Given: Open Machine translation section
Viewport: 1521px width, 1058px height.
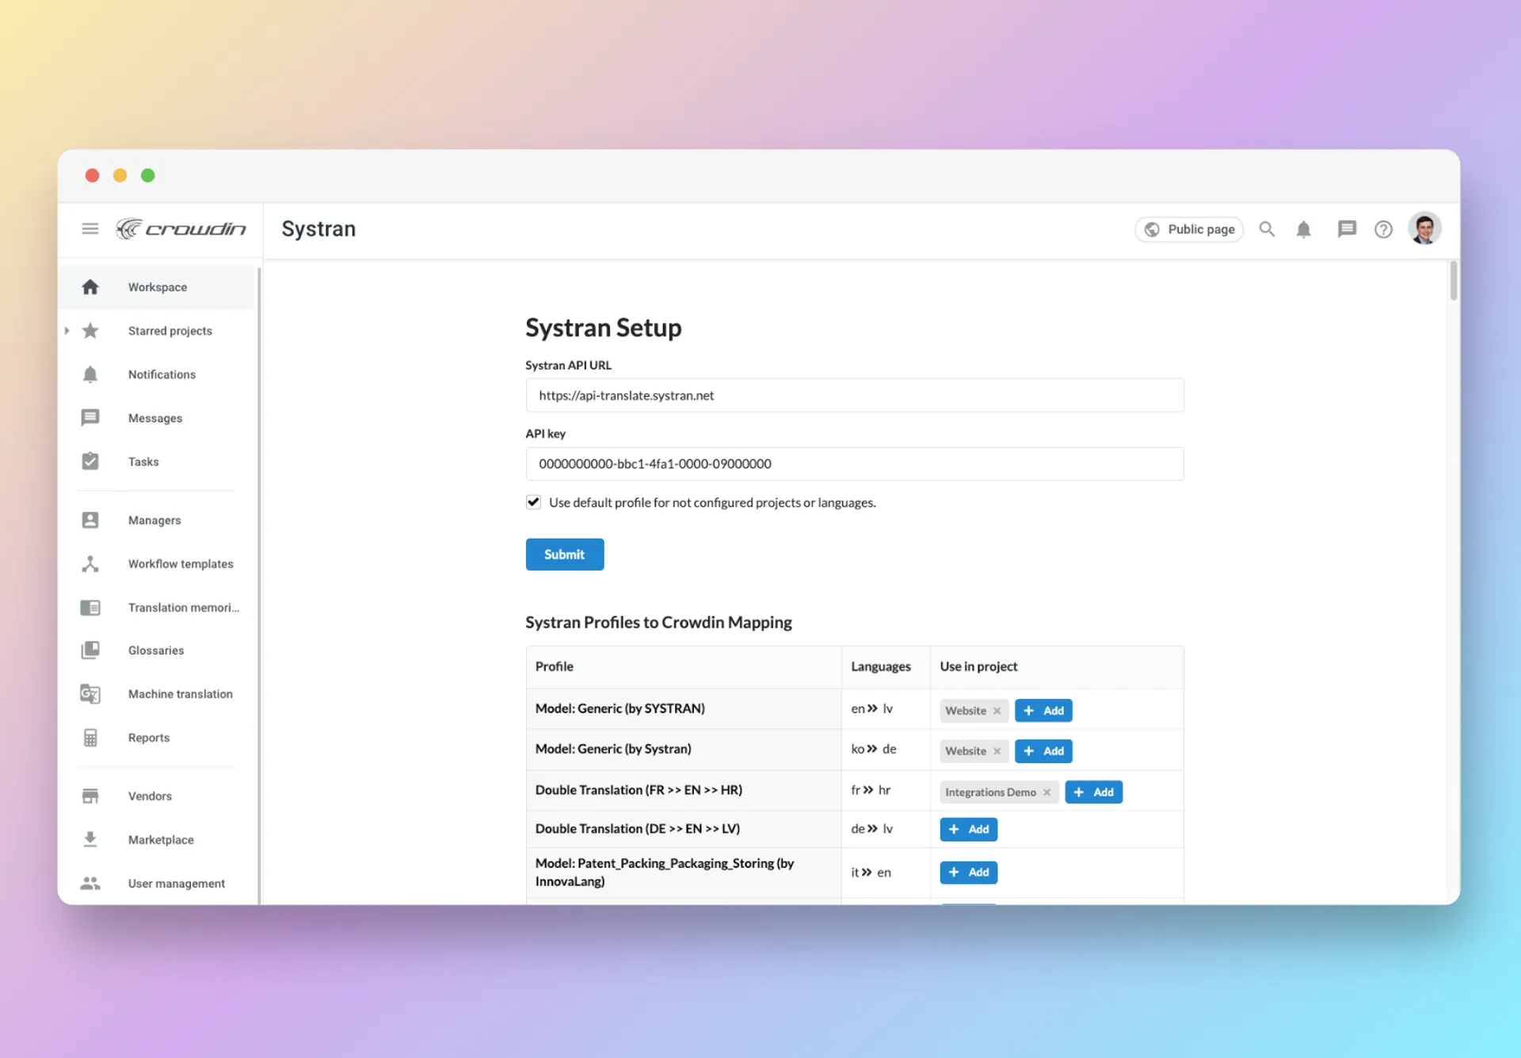Looking at the screenshot, I should pos(157,693).
